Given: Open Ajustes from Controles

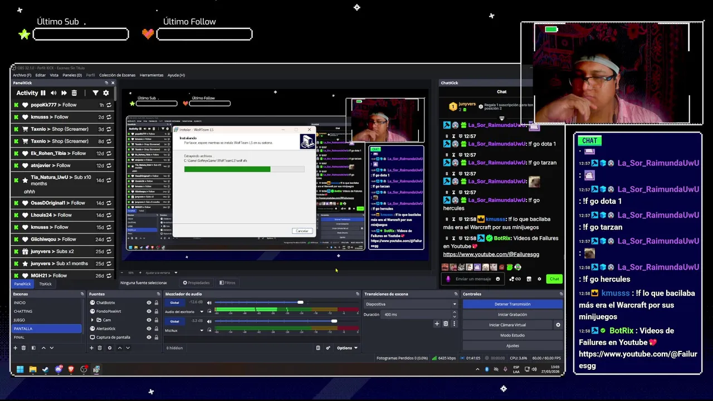Looking at the screenshot, I should click(x=512, y=346).
